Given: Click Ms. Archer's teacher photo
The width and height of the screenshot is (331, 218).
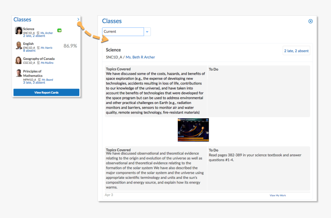Looking at the screenshot, I should click(x=18, y=31).
